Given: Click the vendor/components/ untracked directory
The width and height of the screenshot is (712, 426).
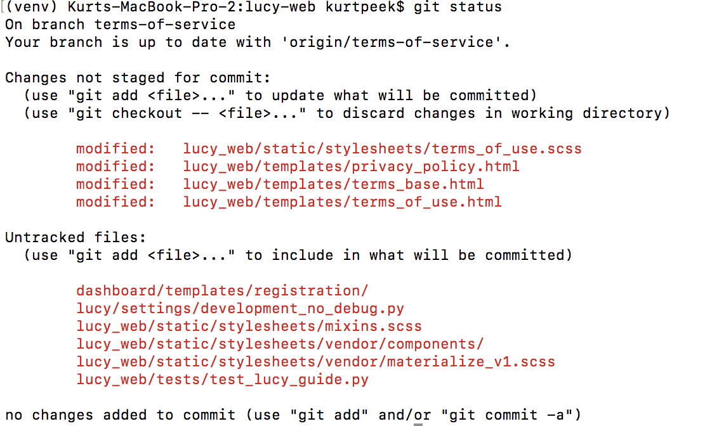Looking at the screenshot, I should (x=280, y=344).
